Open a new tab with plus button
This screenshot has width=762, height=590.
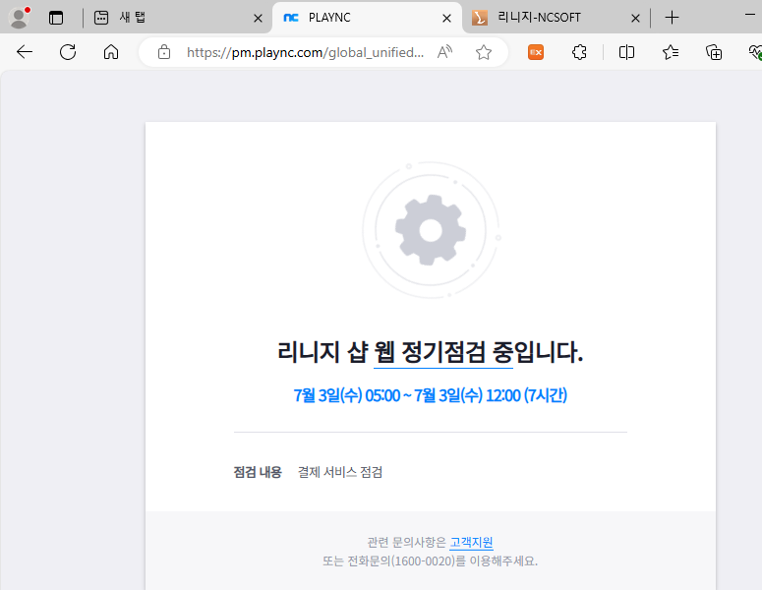(x=672, y=18)
